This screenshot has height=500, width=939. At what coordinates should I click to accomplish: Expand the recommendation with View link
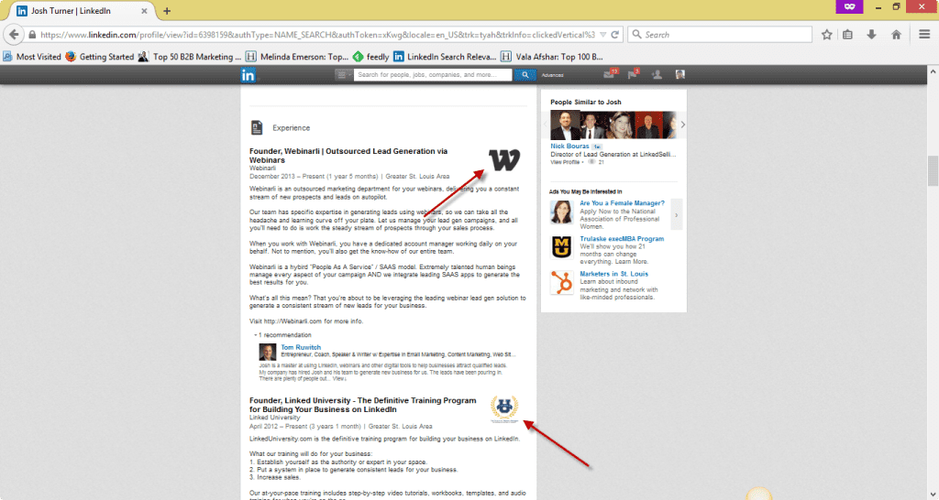tap(339, 378)
